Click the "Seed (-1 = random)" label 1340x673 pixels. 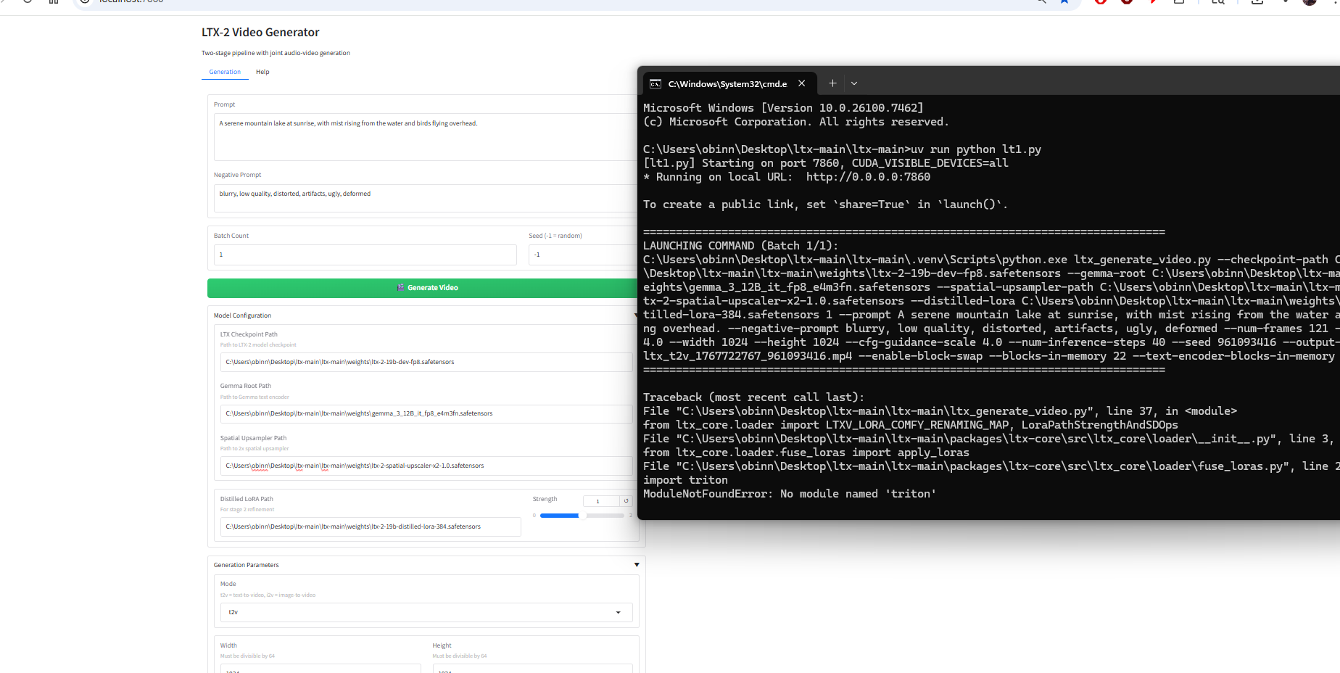coord(555,236)
